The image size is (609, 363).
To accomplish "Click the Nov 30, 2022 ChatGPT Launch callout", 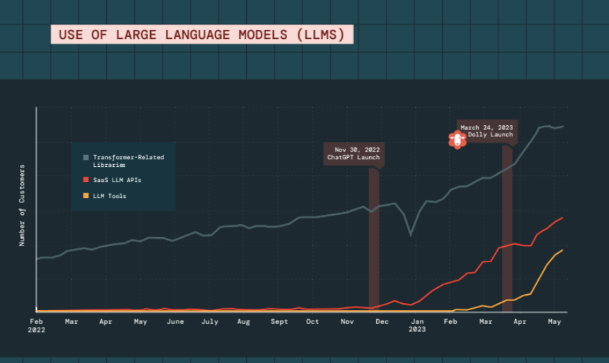I will point(354,154).
